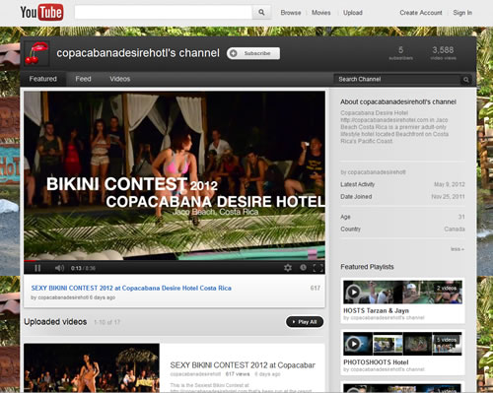The image size is (493, 393).
Task: Open video settings gear icon
Action: click(288, 268)
